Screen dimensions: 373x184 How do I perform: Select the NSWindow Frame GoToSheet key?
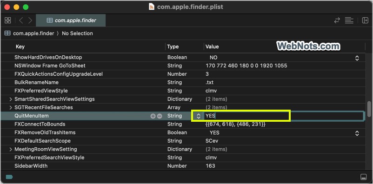pyautogui.click(x=50, y=66)
